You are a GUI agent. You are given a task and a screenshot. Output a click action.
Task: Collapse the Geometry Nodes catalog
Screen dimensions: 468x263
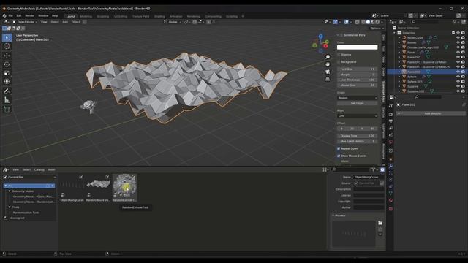click(x=10, y=191)
